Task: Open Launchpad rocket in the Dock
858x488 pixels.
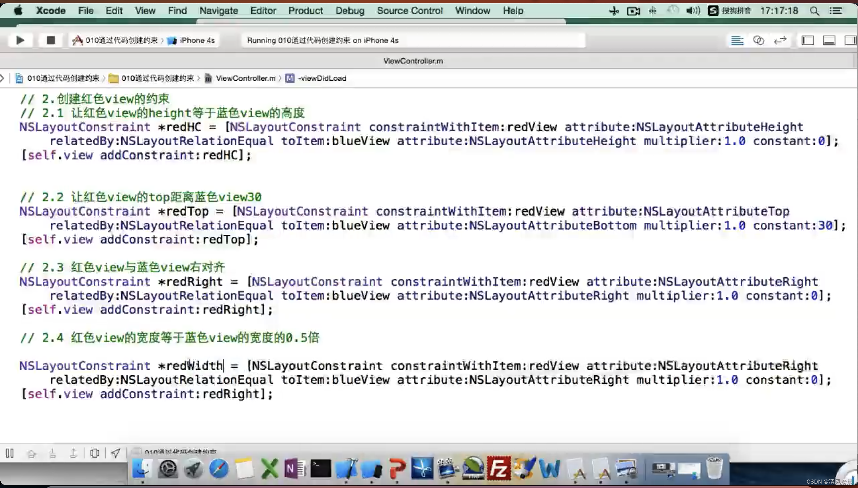Action: (x=193, y=468)
